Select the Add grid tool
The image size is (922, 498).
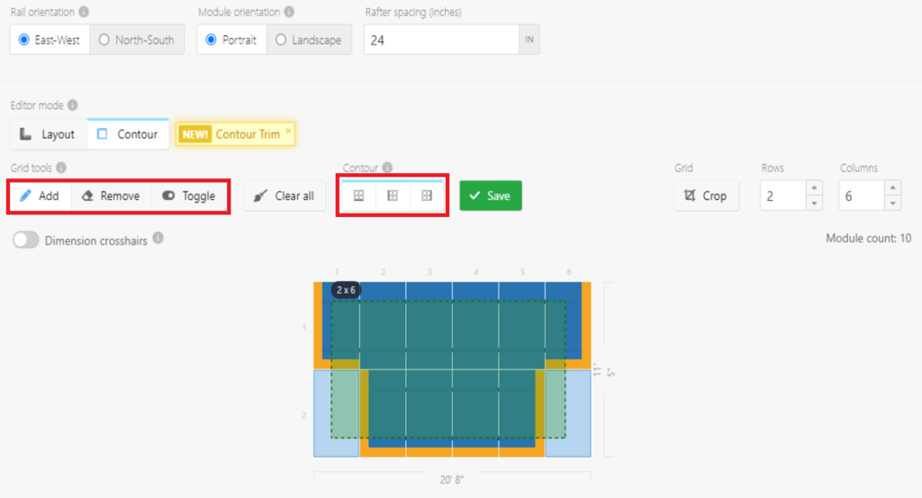(40, 195)
